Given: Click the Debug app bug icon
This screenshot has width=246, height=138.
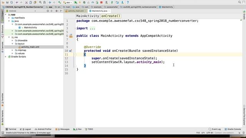Looking at the screenshot, I should click(x=84, y=2).
